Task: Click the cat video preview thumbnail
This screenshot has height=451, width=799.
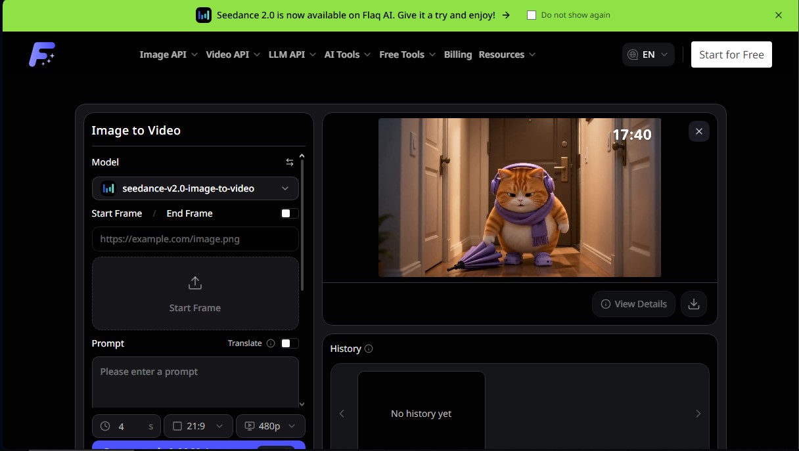Action: (x=520, y=198)
